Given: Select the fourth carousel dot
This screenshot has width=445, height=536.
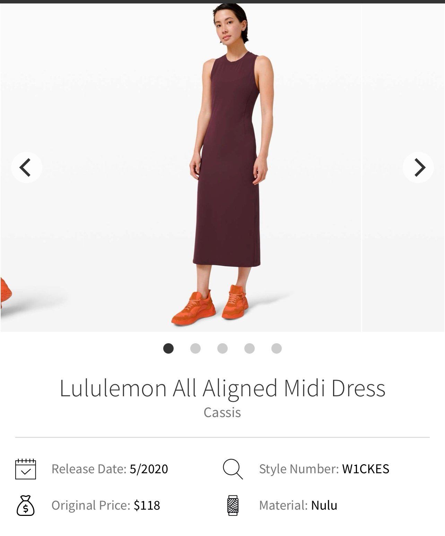Looking at the screenshot, I should 250,348.
